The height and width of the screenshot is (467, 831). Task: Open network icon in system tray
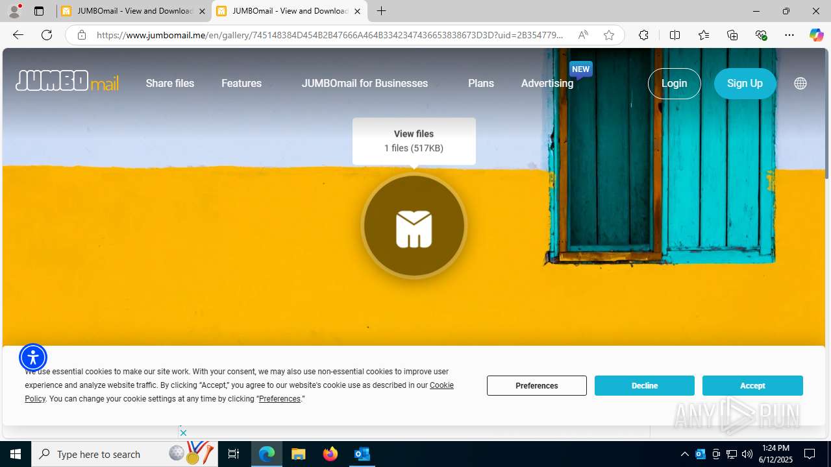coord(732,454)
